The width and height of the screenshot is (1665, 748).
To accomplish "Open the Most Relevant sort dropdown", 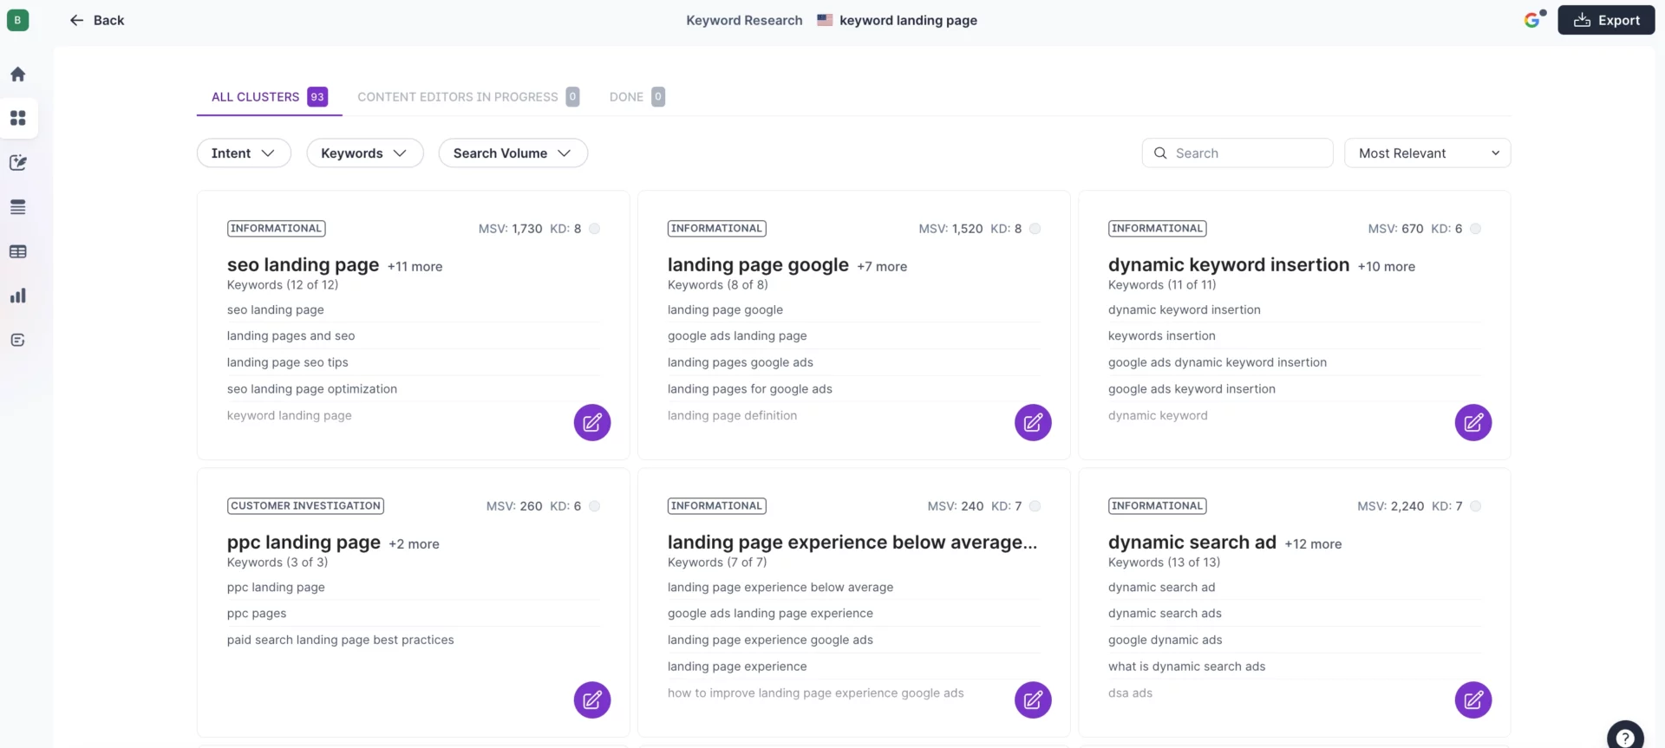I will pyautogui.click(x=1427, y=153).
